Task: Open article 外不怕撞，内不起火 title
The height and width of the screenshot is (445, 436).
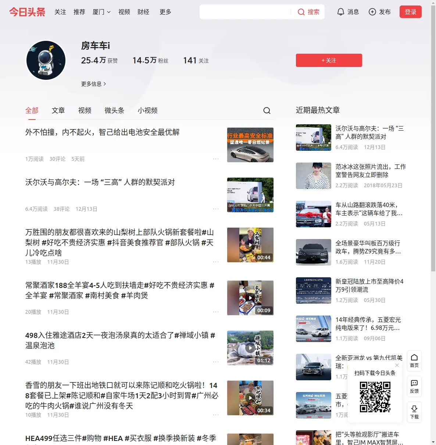Action: pos(103,132)
